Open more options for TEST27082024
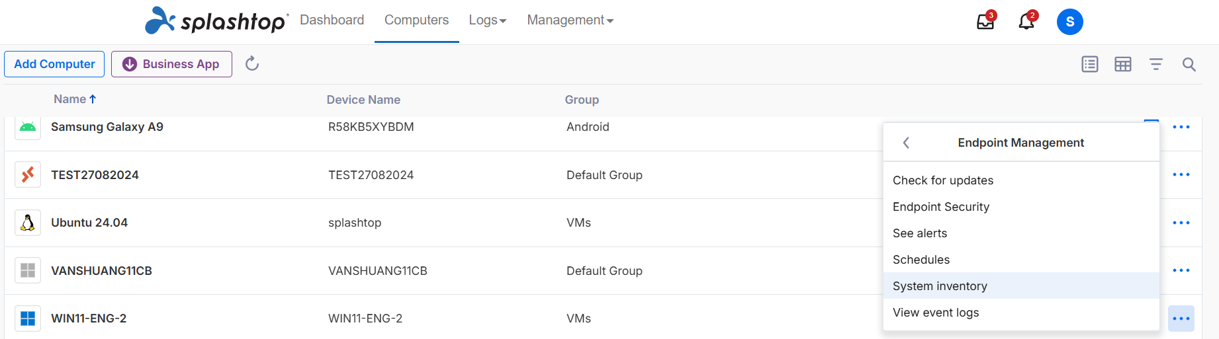Image resolution: width=1219 pixels, height=339 pixels. pyautogui.click(x=1181, y=174)
